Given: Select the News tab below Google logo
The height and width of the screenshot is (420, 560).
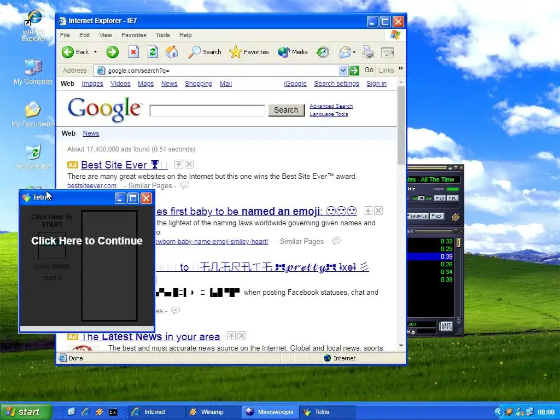Looking at the screenshot, I should point(91,133).
